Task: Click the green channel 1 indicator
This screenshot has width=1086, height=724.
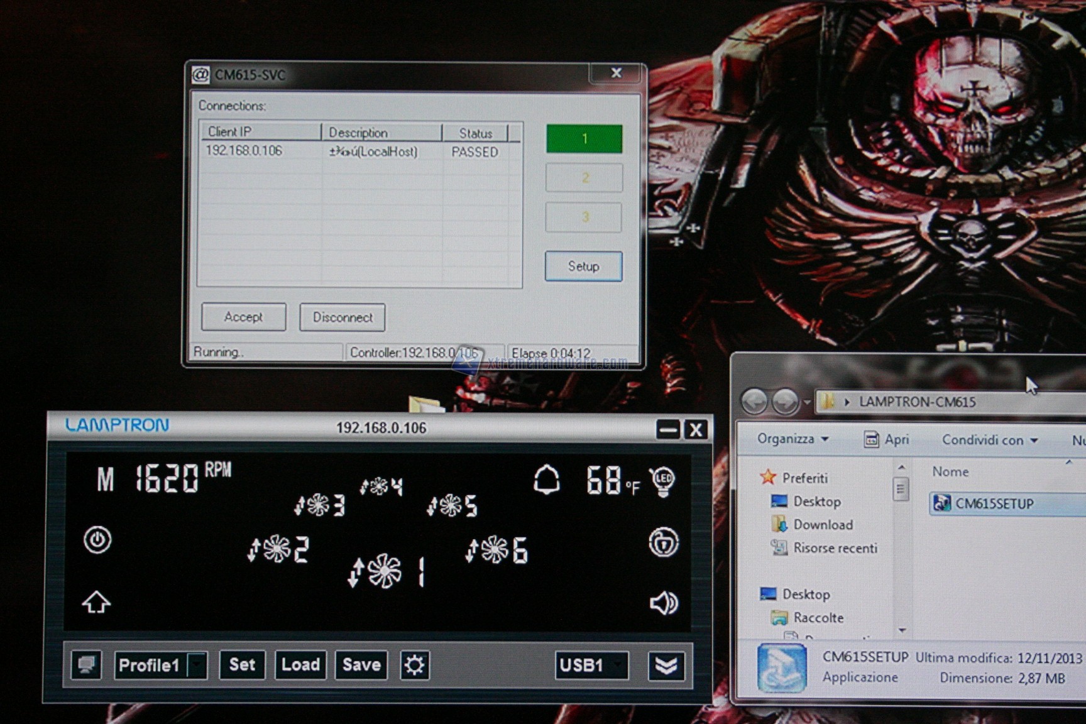Action: point(584,139)
